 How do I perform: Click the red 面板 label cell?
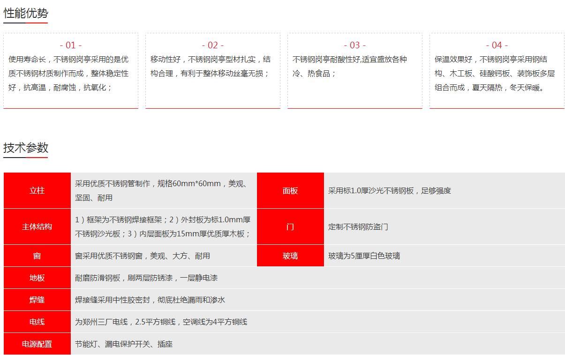click(290, 191)
